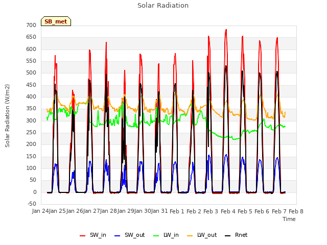Click the Time axis title
Screen dimensions: 327x245
289,219
